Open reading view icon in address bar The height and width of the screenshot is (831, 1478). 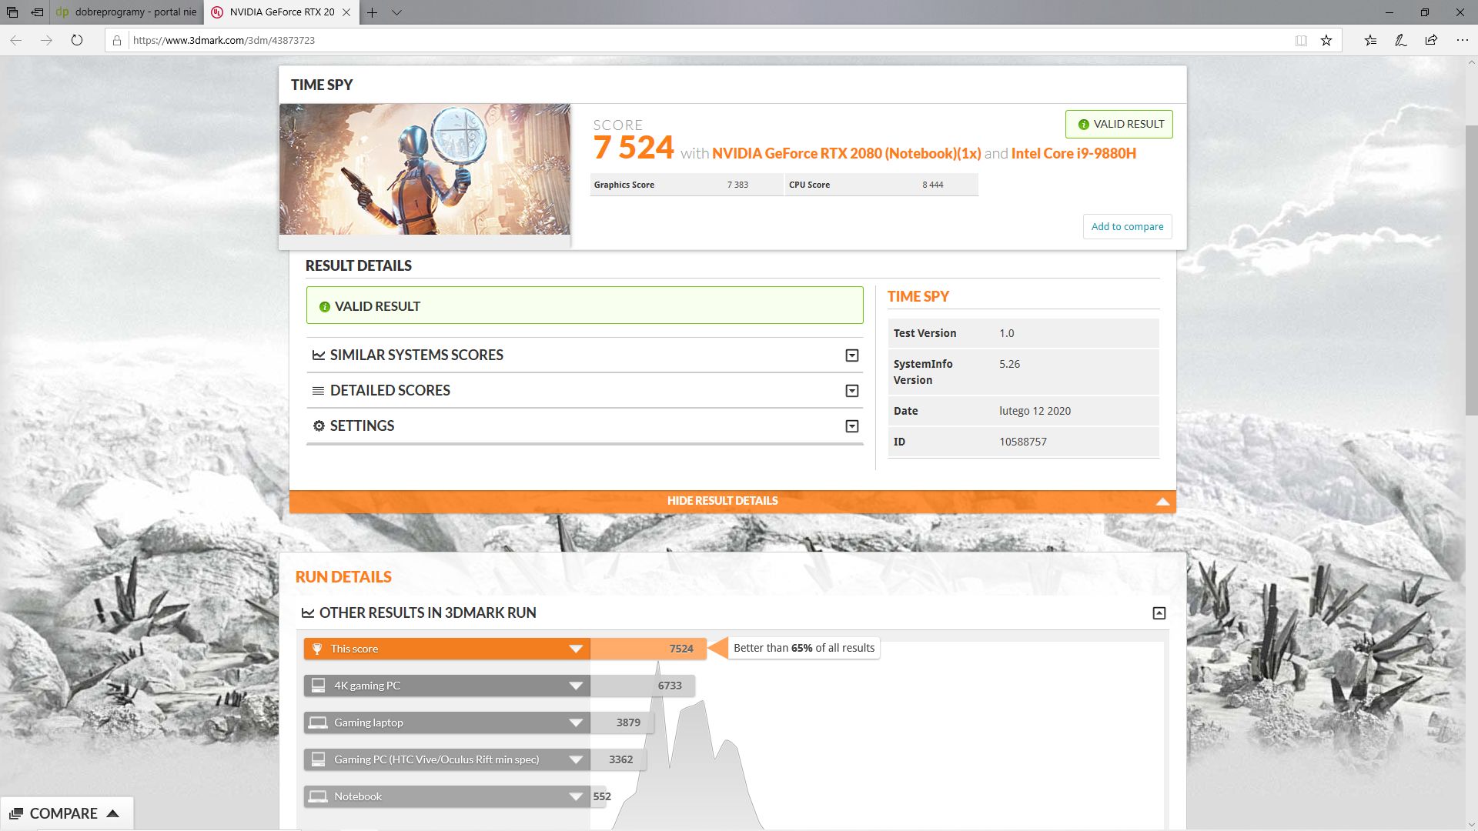[1301, 41]
